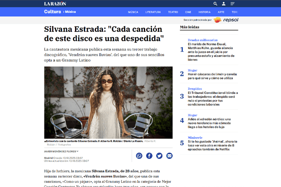Expand author Javier Menéndez Flores details
Viewport: 281px width, 187px height.
point(61,151)
